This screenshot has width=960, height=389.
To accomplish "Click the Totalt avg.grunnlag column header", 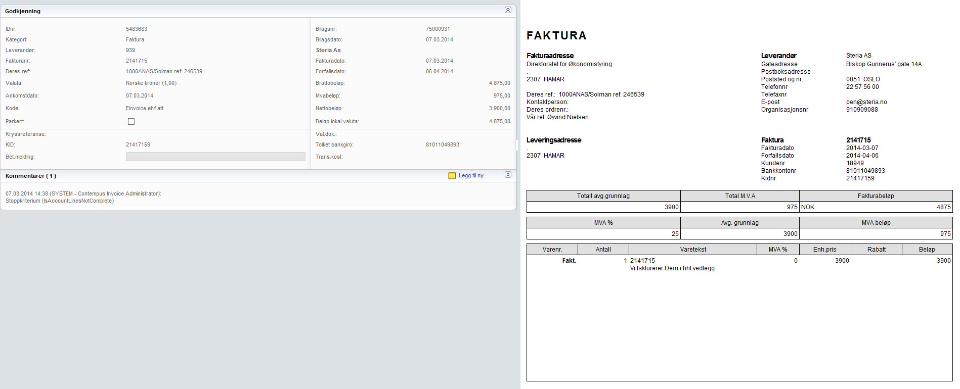I will pyautogui.click(x=603, y=196).
